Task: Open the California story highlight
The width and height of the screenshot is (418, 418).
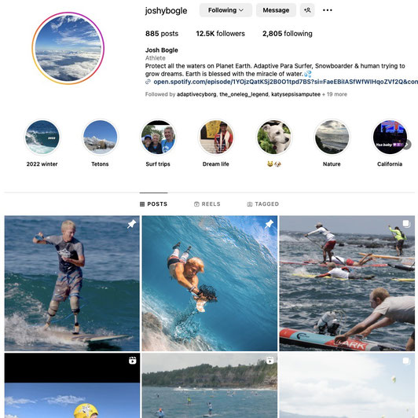Action: (390, 137)
